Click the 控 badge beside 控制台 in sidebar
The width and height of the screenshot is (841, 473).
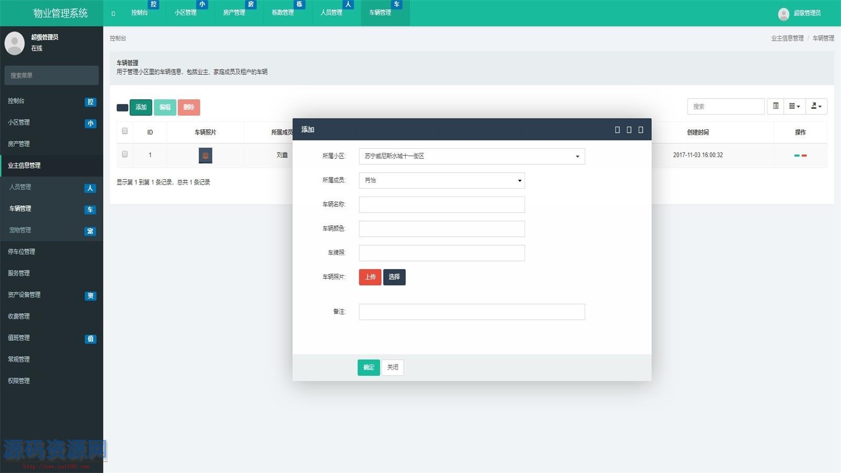click(90, 102)
